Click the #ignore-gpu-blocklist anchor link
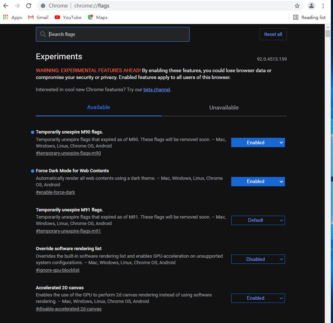Image resolution: width=333 pixels, height=323 pixels. 58,270
